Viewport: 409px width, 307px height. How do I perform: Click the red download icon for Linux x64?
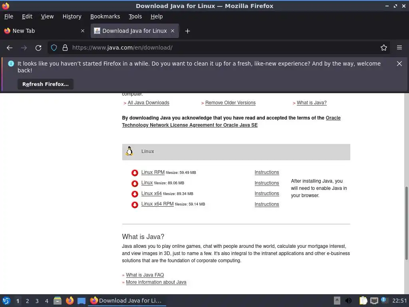[x=135, y=194]
